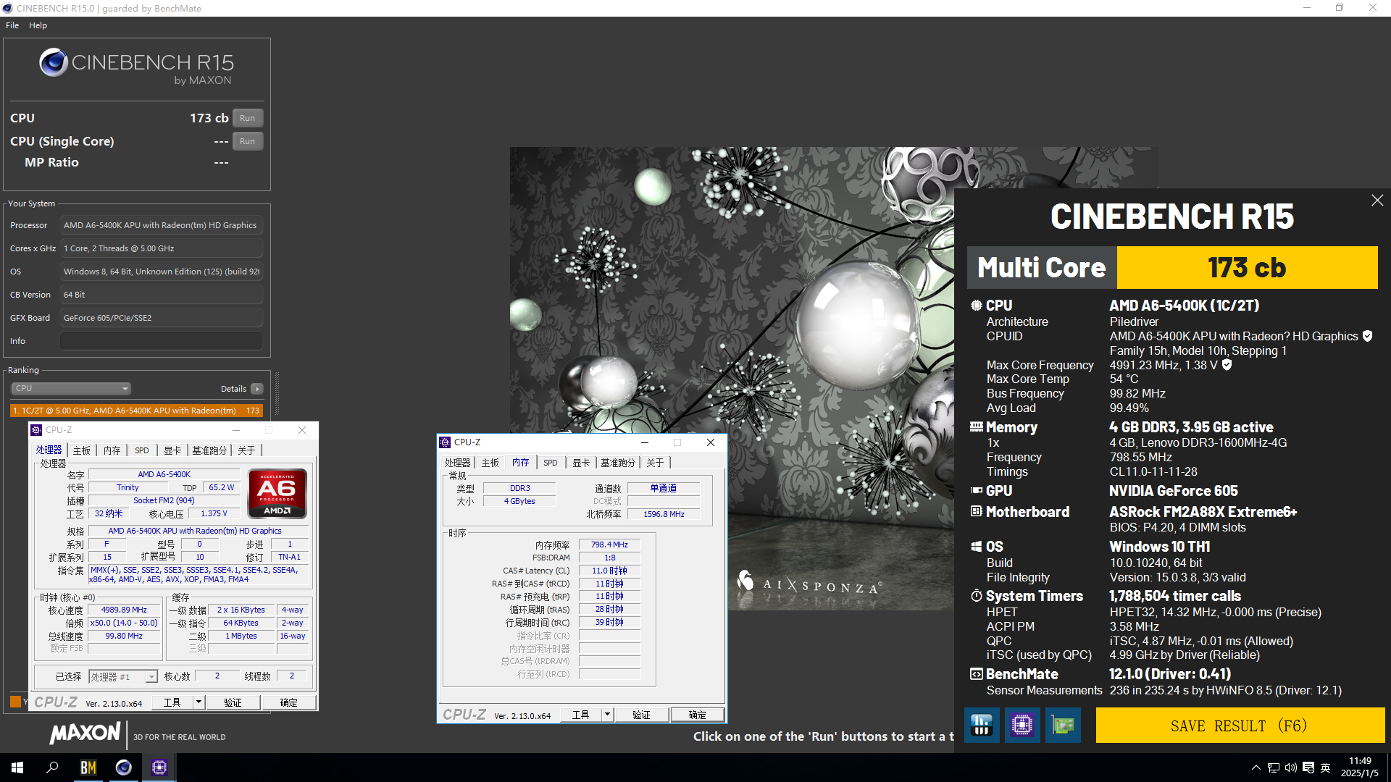Click the GFX Board GeForce 605 field
The height and width of the screenshot is (782, 1391).
[162, 318]
